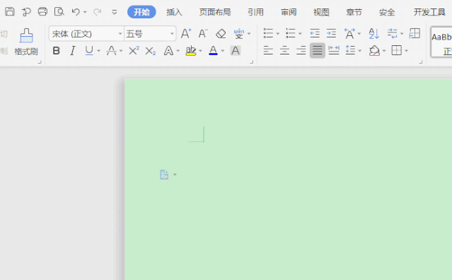This screenshot has height=280, width=452.
Task: Click the text effects outlined A icon
Action: 168,51
